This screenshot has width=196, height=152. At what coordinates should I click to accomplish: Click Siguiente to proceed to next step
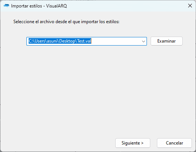[133, 143]
